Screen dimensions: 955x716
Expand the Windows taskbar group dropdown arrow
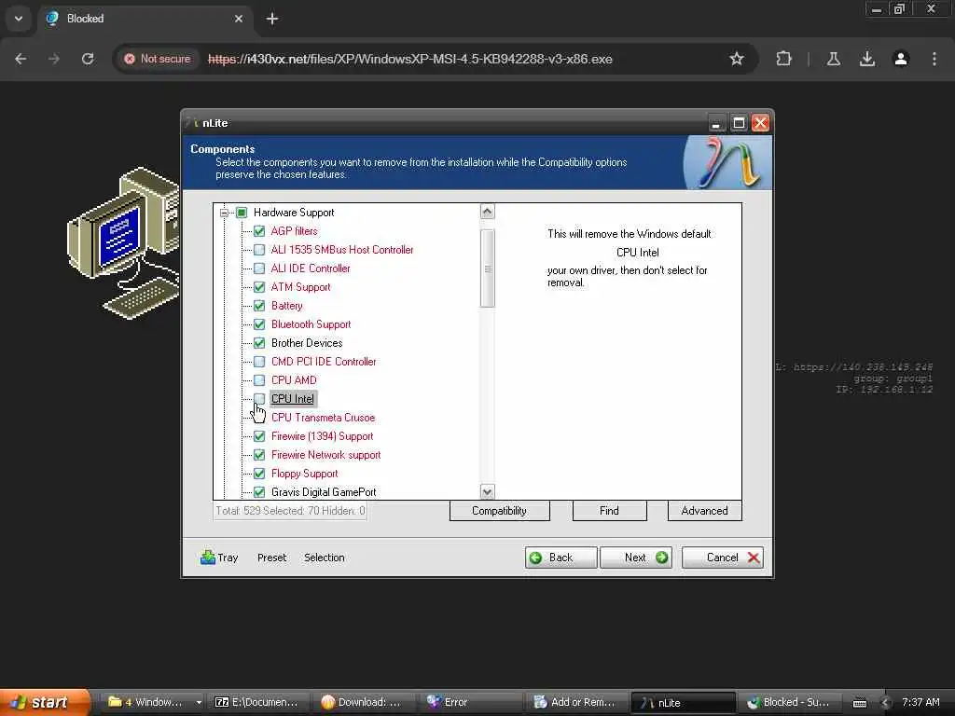coord(199,702)
